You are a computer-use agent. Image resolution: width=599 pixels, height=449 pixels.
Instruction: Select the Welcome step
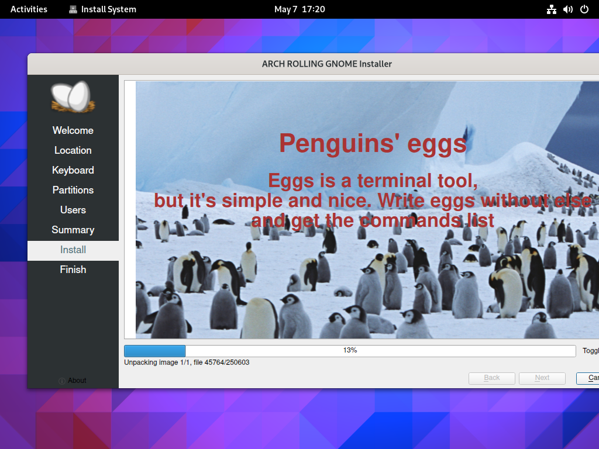coord(73,130)
